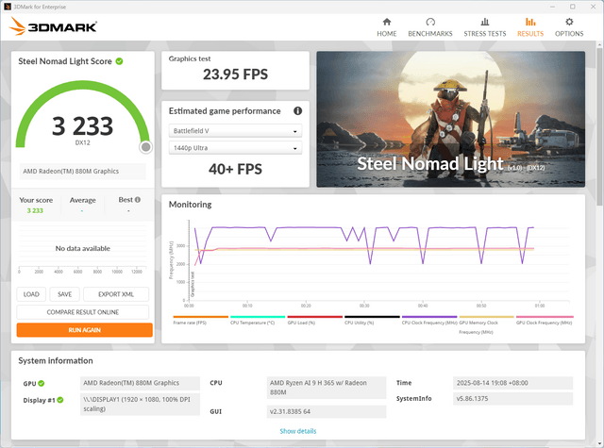Click the 3 233 score number
604x448 pixels.
[82, 126]
